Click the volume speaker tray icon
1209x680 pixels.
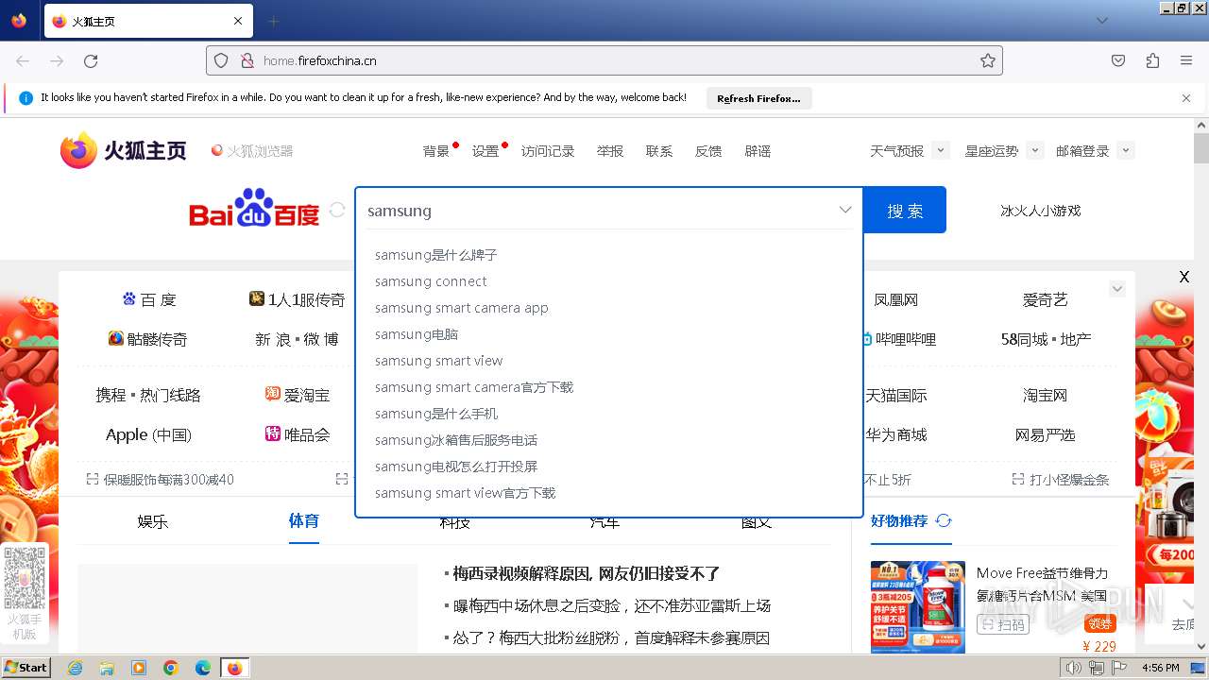[x=1074, y=668]
